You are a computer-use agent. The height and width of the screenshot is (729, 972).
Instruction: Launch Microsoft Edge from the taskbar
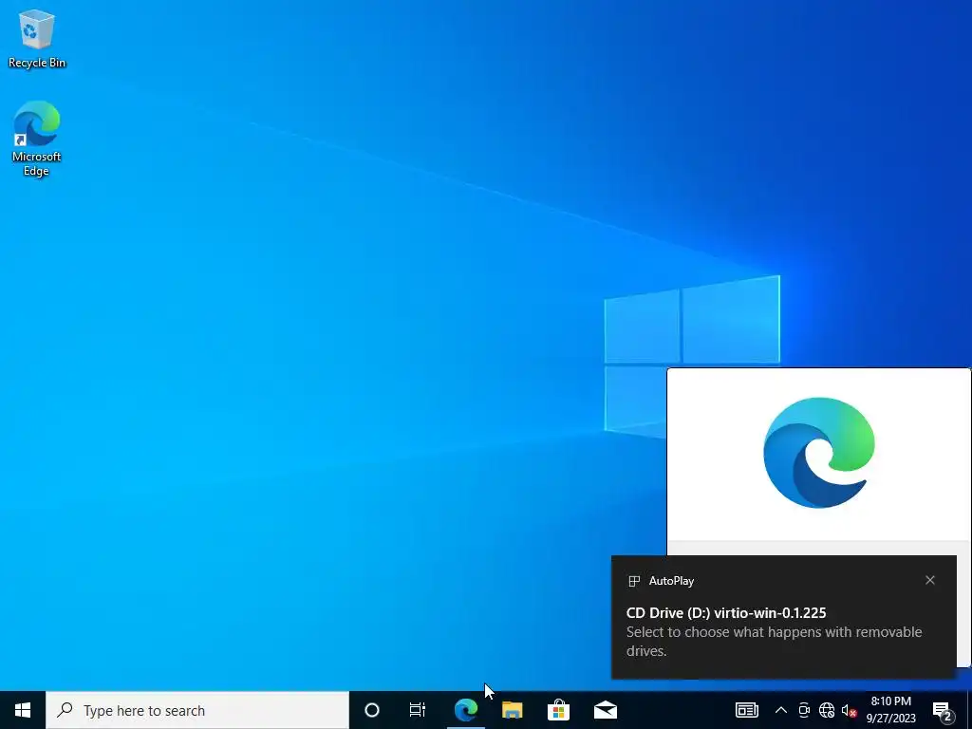[465, 710]
